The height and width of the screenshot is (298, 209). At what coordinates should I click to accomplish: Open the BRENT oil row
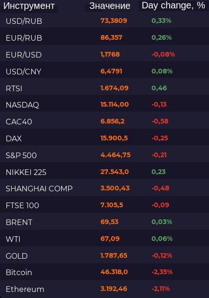[105, 221]
